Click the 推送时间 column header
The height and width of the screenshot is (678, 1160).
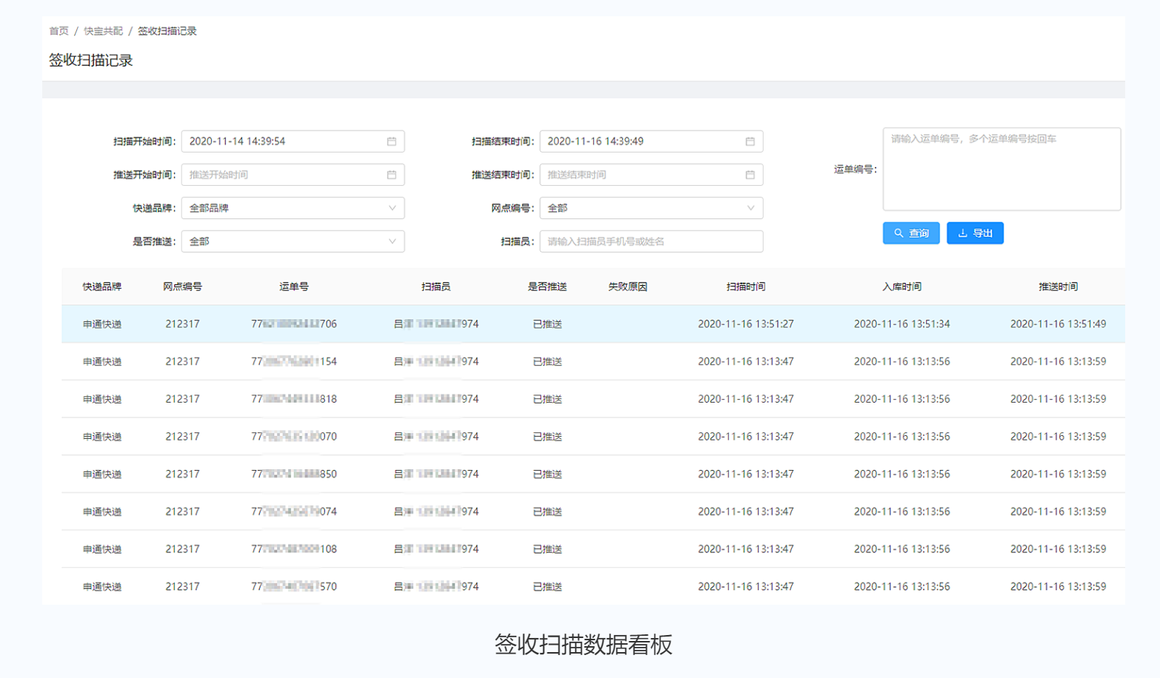[x=1058, y=286]
